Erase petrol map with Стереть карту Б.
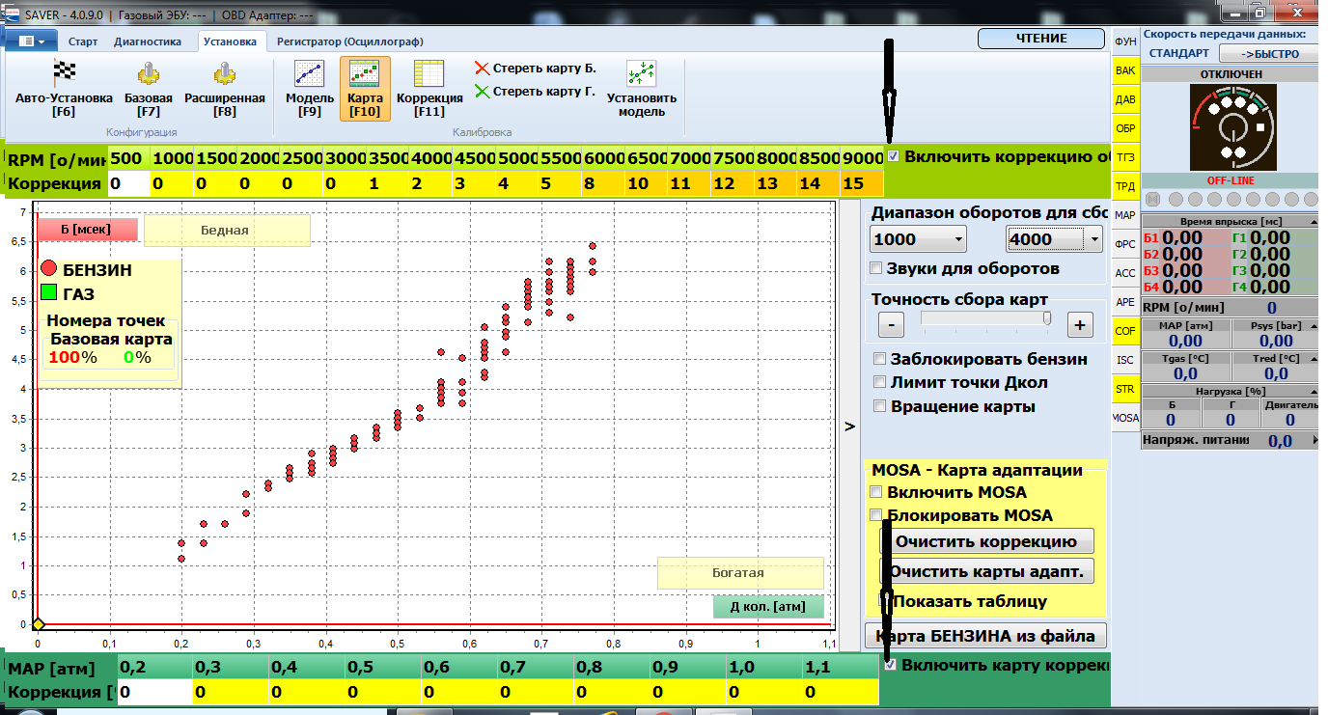 click(535, 69)
